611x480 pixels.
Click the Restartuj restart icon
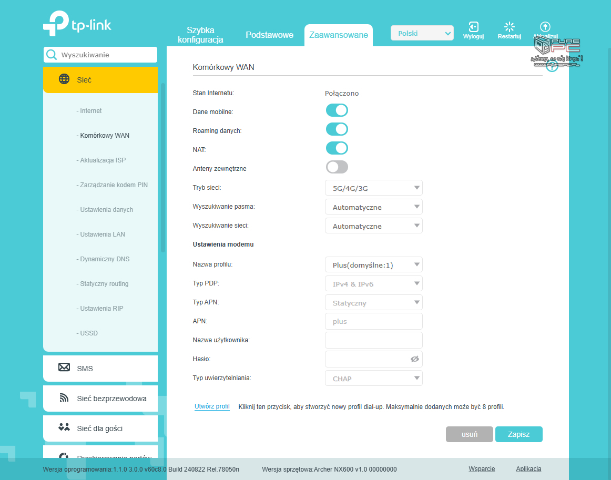[508, 26]
